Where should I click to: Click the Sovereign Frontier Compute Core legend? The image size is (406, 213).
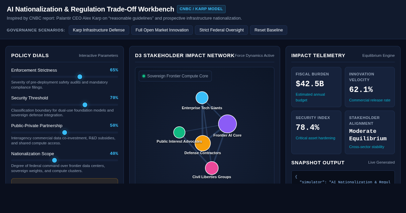tap(175, 76)
